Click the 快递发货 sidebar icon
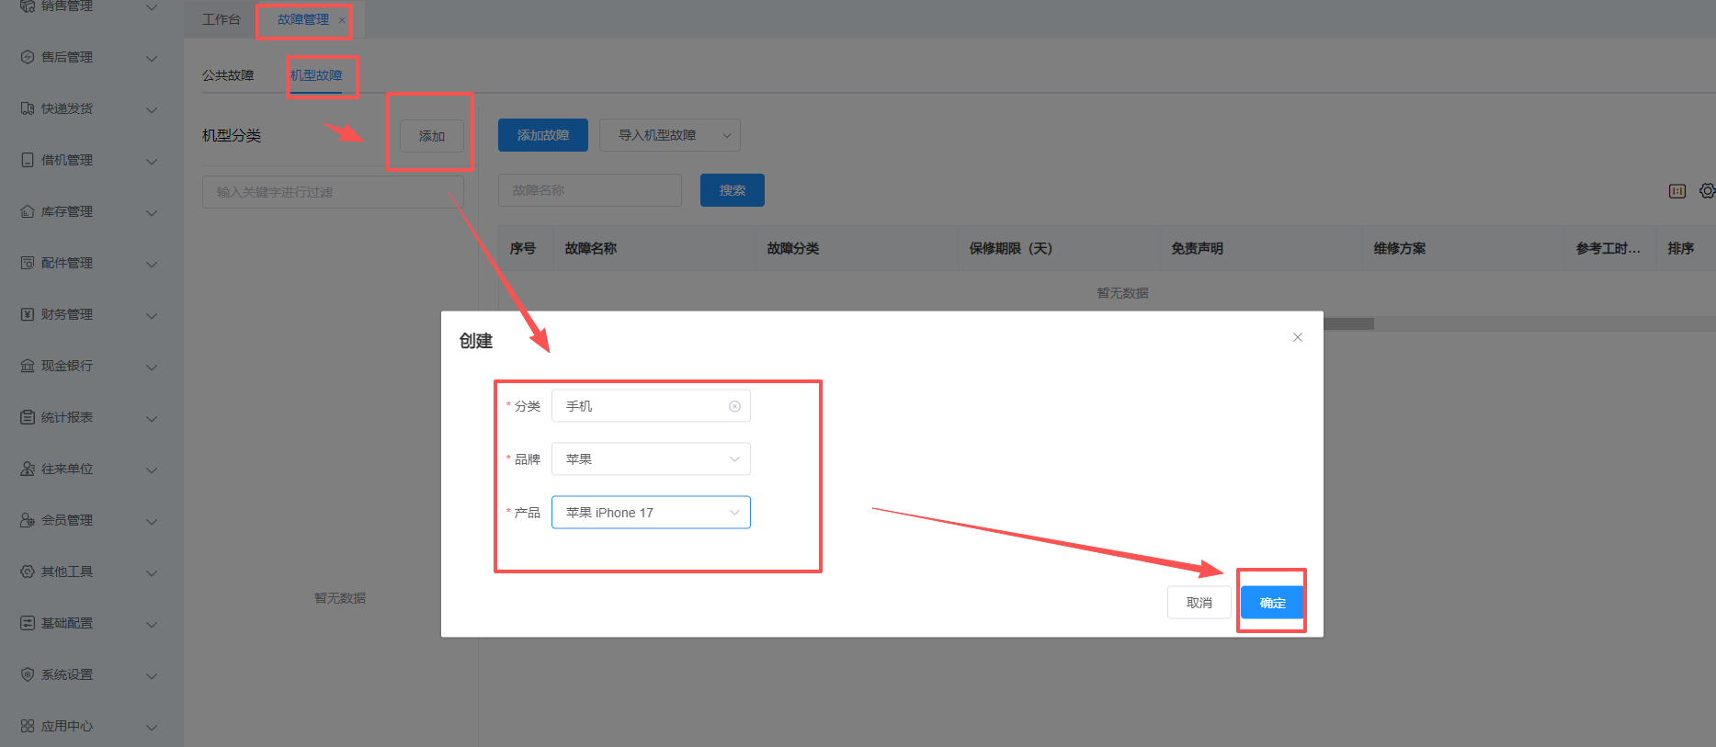The image size is (1716, 747). coord(28,108)
